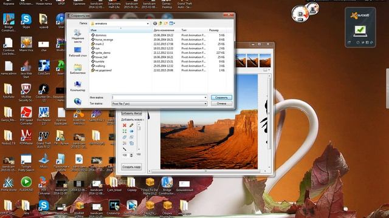Click the Создать кадр button in Pivot
389x218 pixels.
[131, 167]
